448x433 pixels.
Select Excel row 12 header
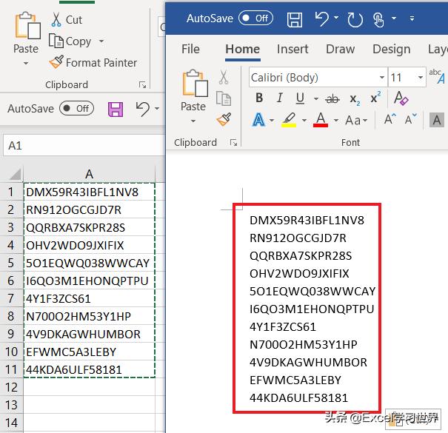point(11,387)
